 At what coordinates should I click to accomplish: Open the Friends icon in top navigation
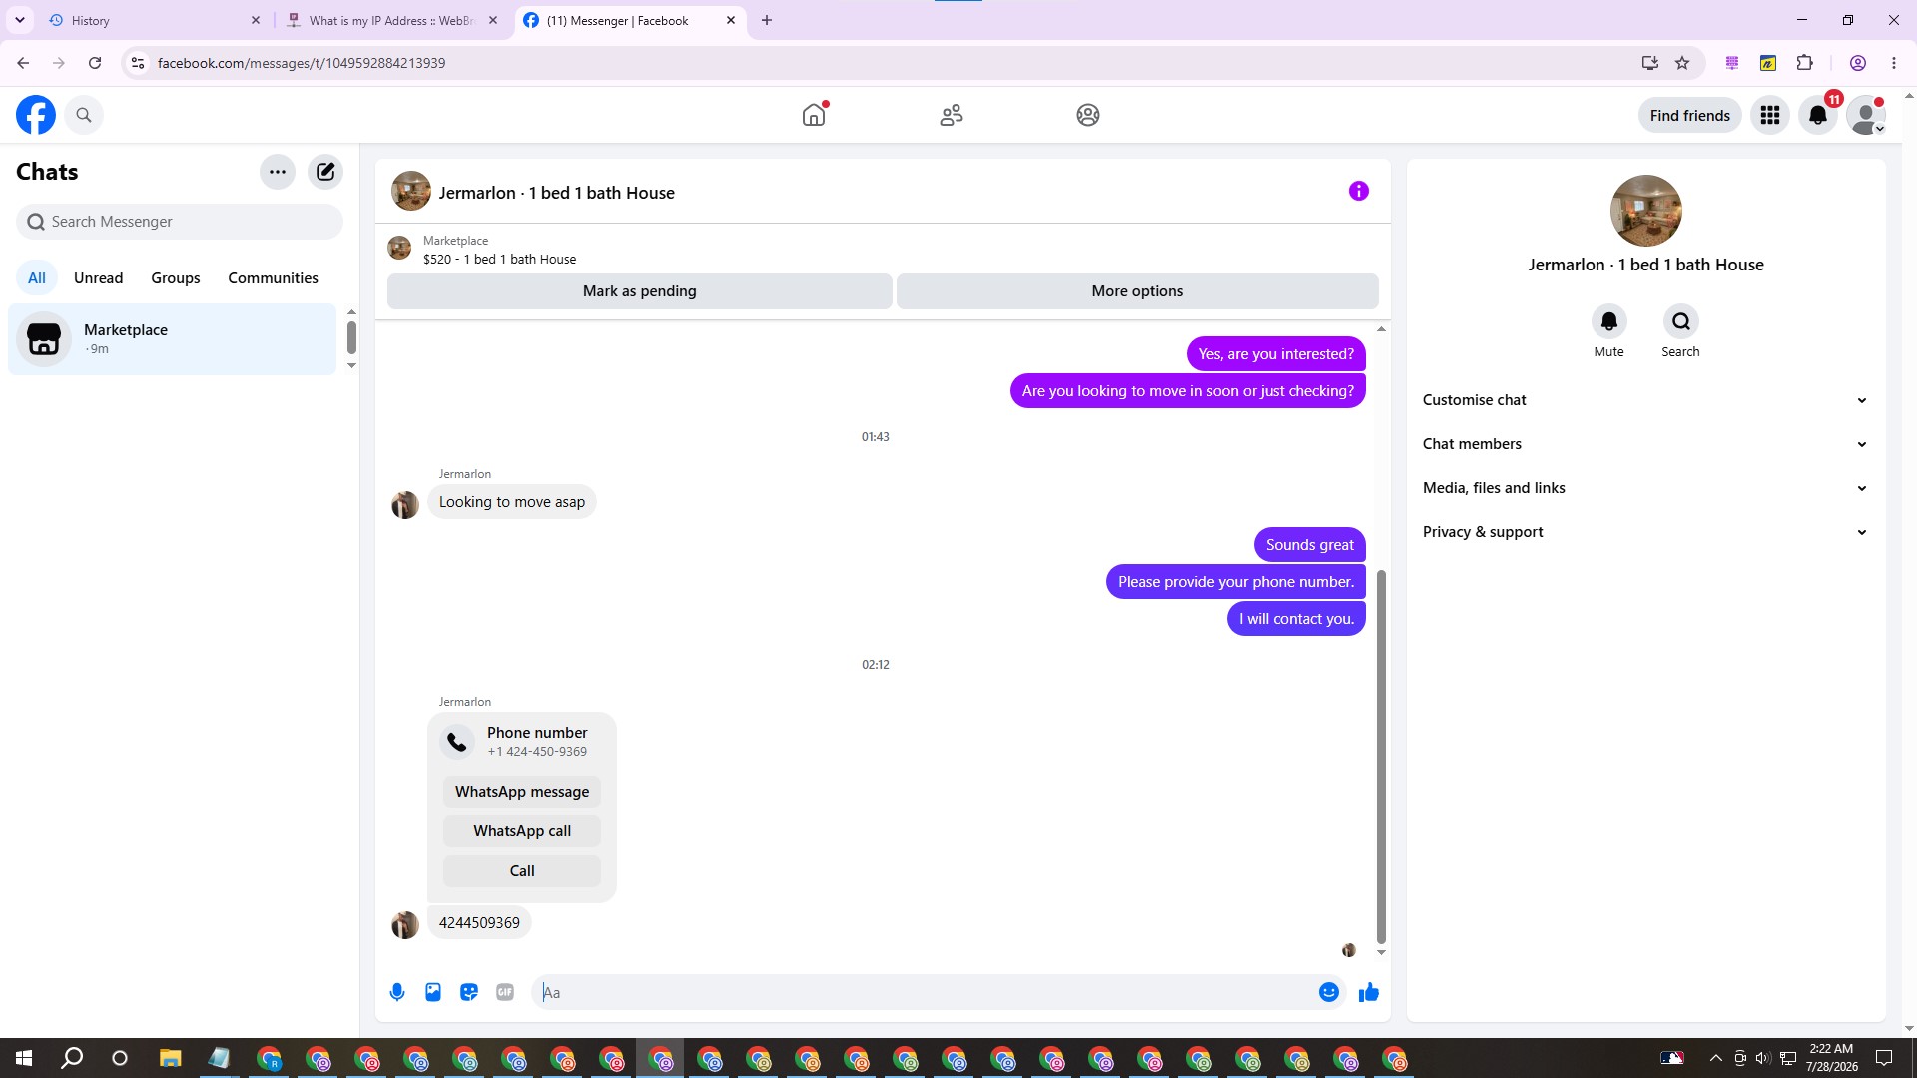click(952, 115)
